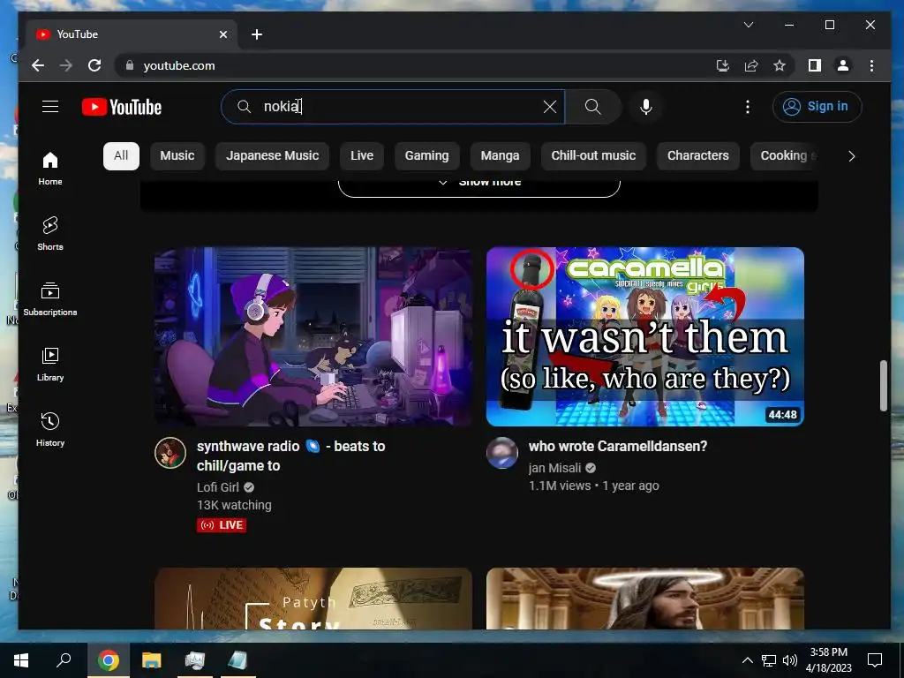This screenshot has width=904, height=678.
Task: Open the network icon in tray
Action: tap(769, 660)
